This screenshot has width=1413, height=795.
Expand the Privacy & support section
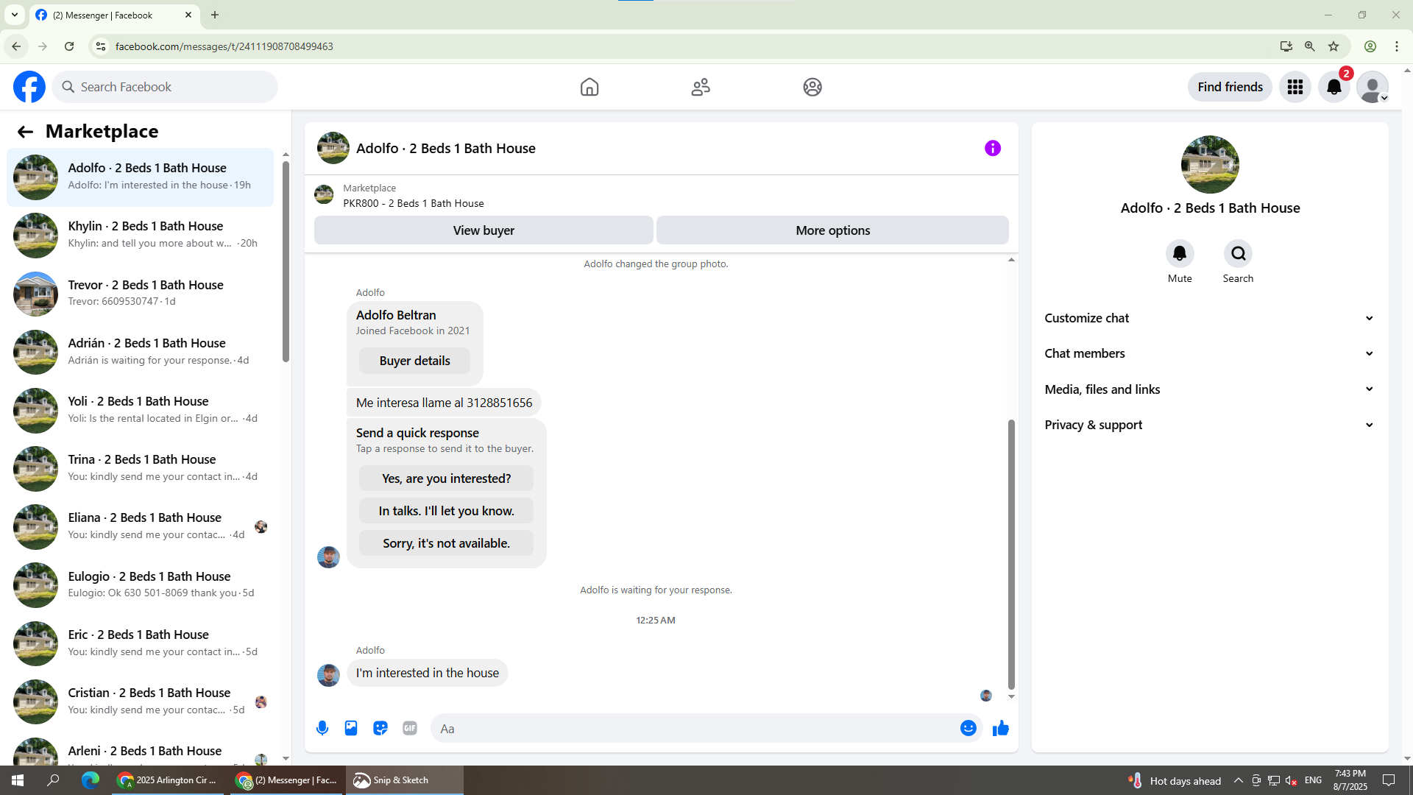tap(1210, 425)
